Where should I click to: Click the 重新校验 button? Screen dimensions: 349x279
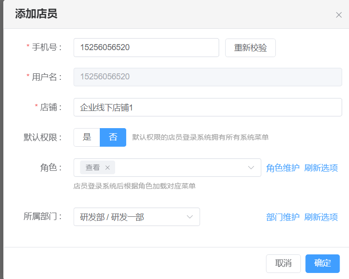tap(251, 48)
